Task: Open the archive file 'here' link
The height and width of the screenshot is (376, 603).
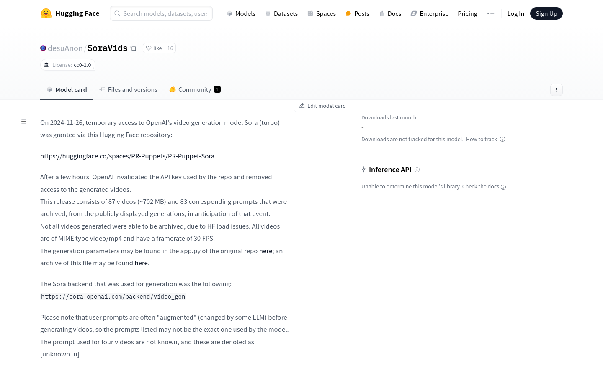Action: (x=141, y=263)
